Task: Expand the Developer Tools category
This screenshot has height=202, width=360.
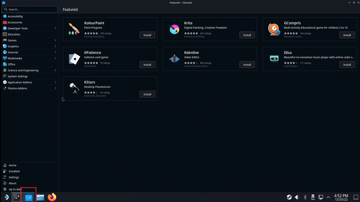Action: [55, 28]
